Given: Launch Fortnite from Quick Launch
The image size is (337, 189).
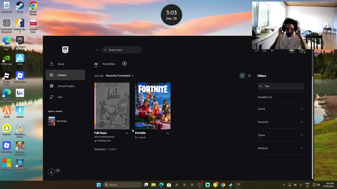Looking at the screenshot, I should click(57, 121).
